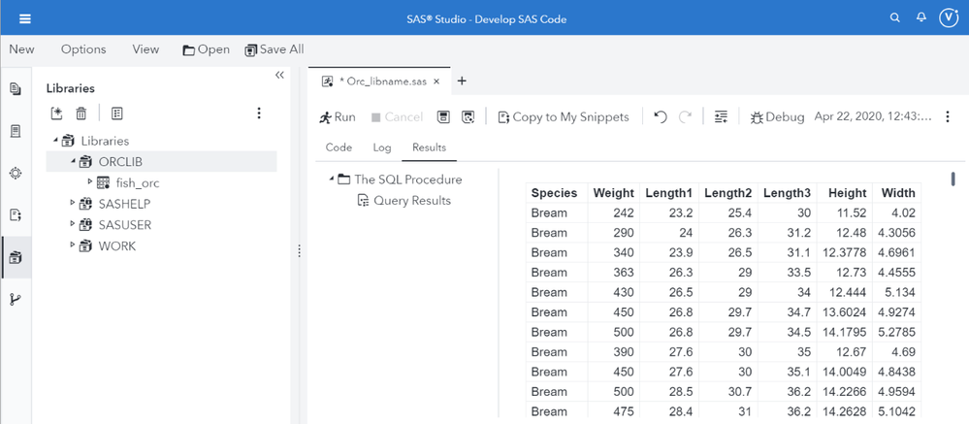Click the Save All button
Image resolution: width=969 pixels, height=424 pixels.
(x=275, y=49)
